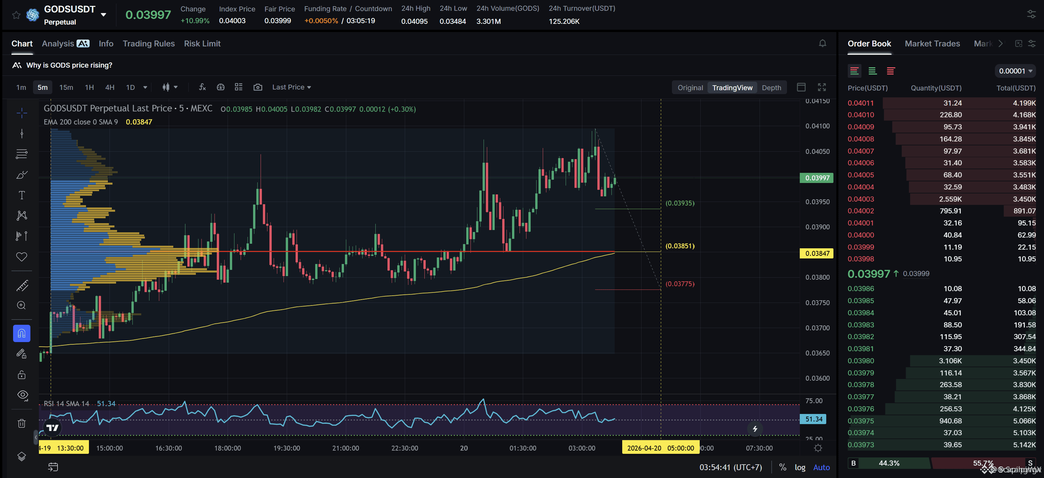Open the Last Price dropdown
The height and width of the screenshot is (478, 1044).
coord(291,87)
